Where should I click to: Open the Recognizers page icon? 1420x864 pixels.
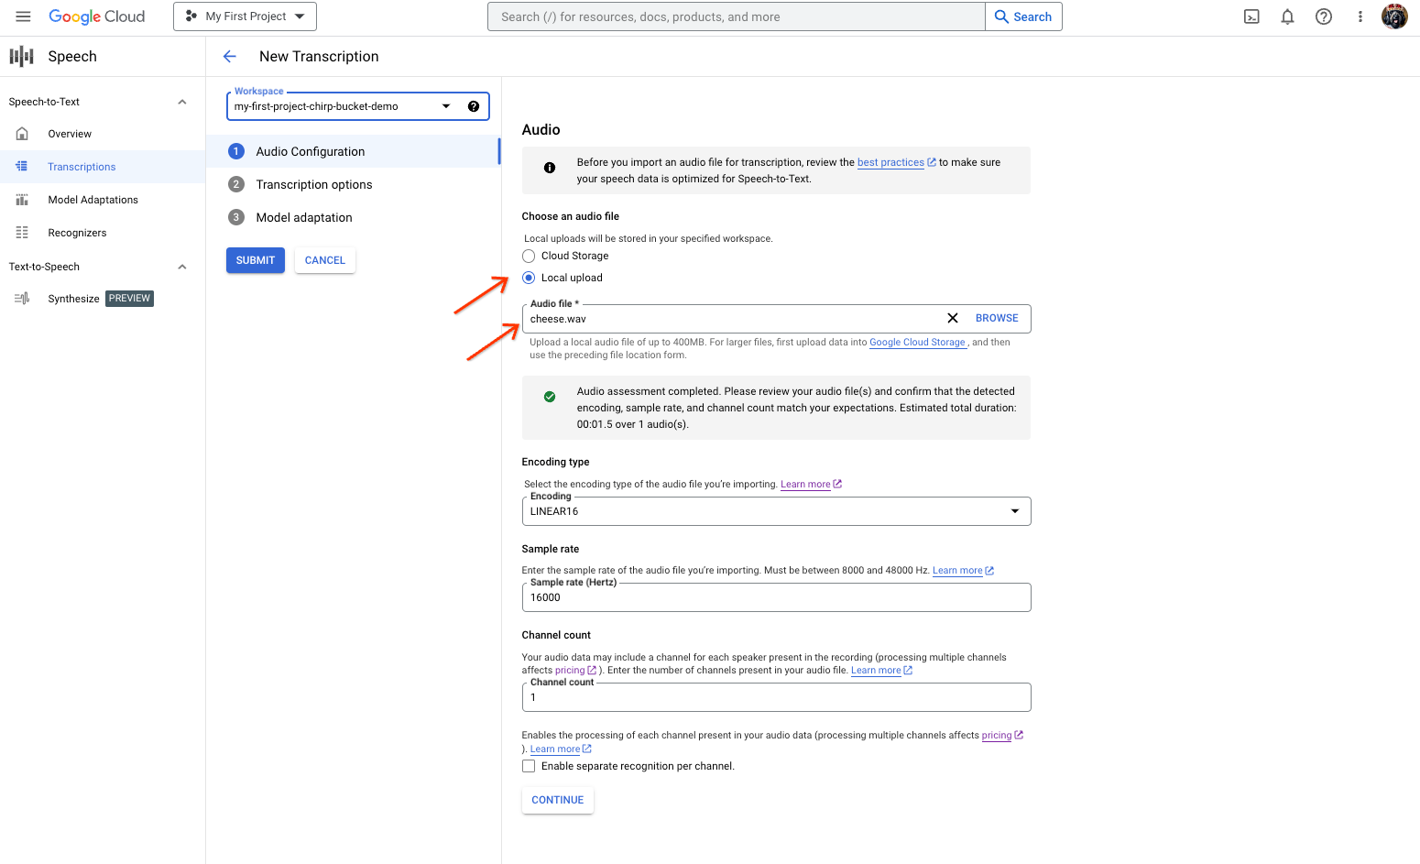[x=21, y=232]
